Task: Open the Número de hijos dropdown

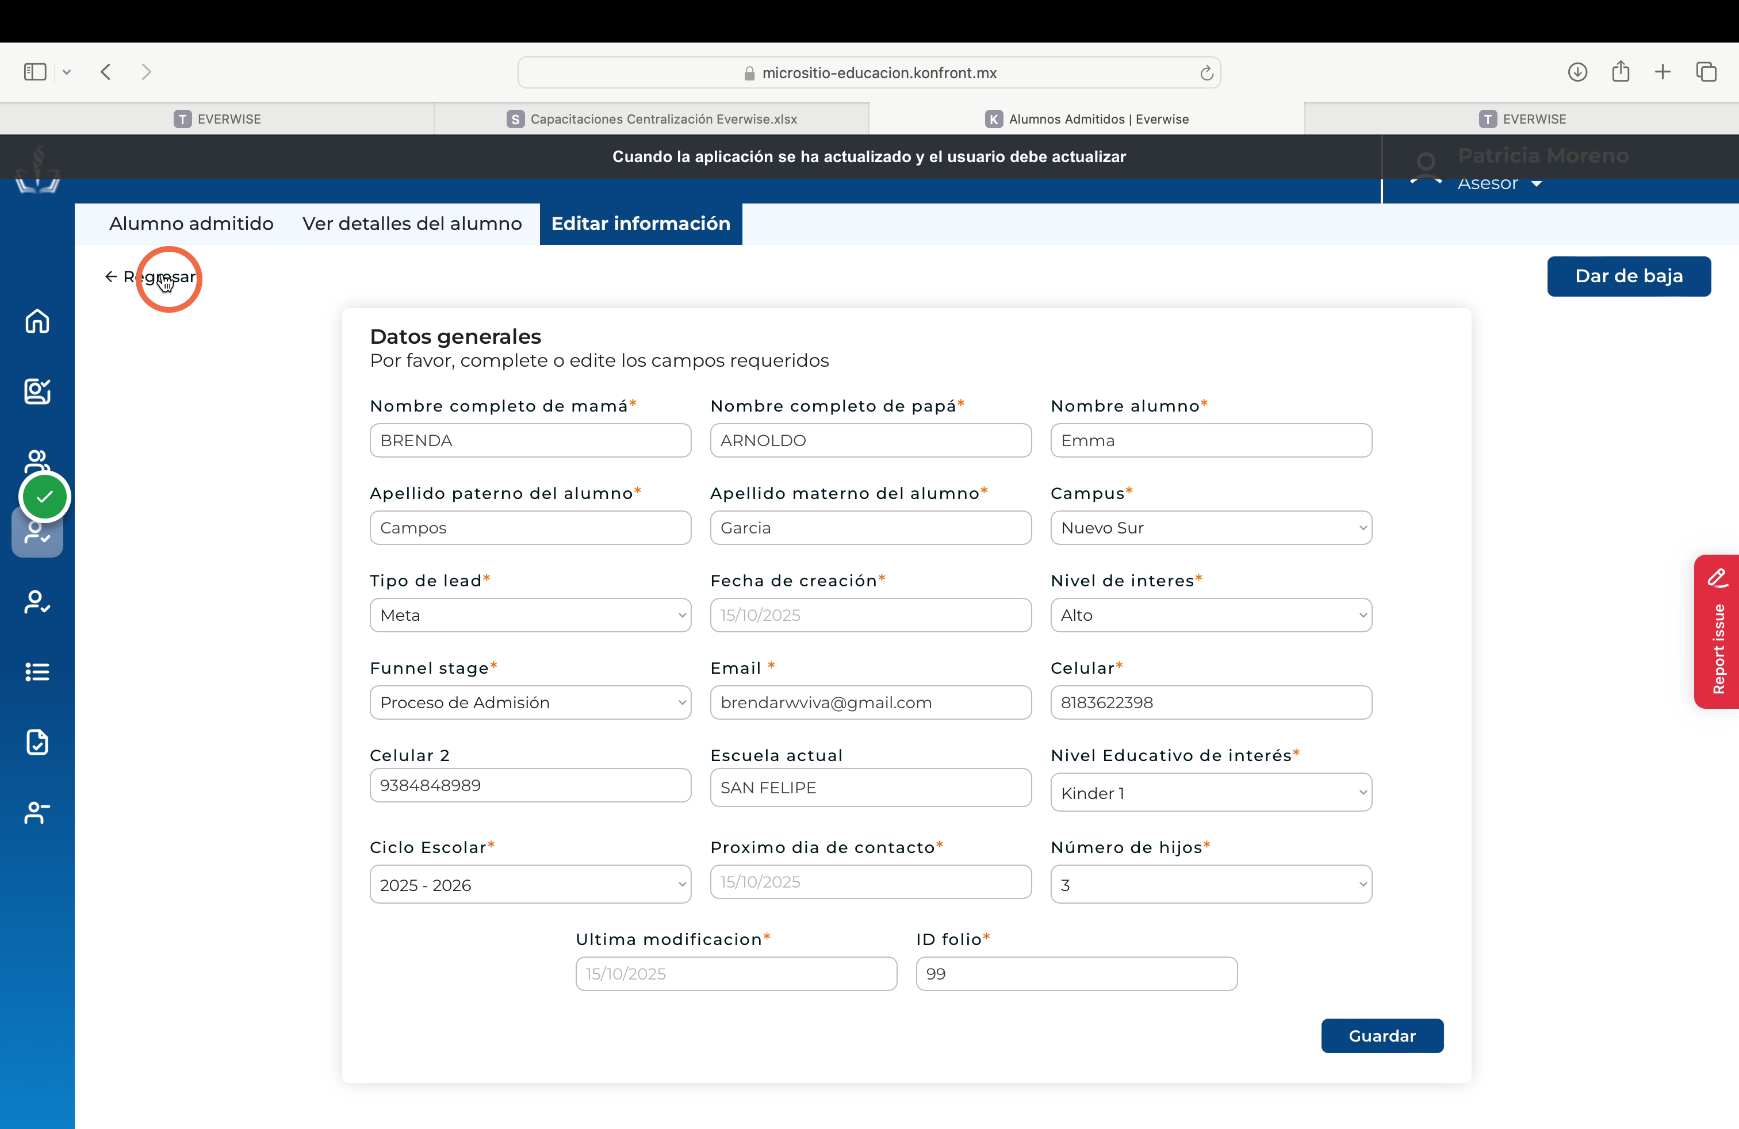Action: coord(1211,884)
